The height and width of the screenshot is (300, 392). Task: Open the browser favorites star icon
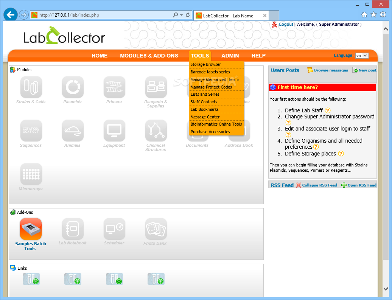tap(373, 15)
